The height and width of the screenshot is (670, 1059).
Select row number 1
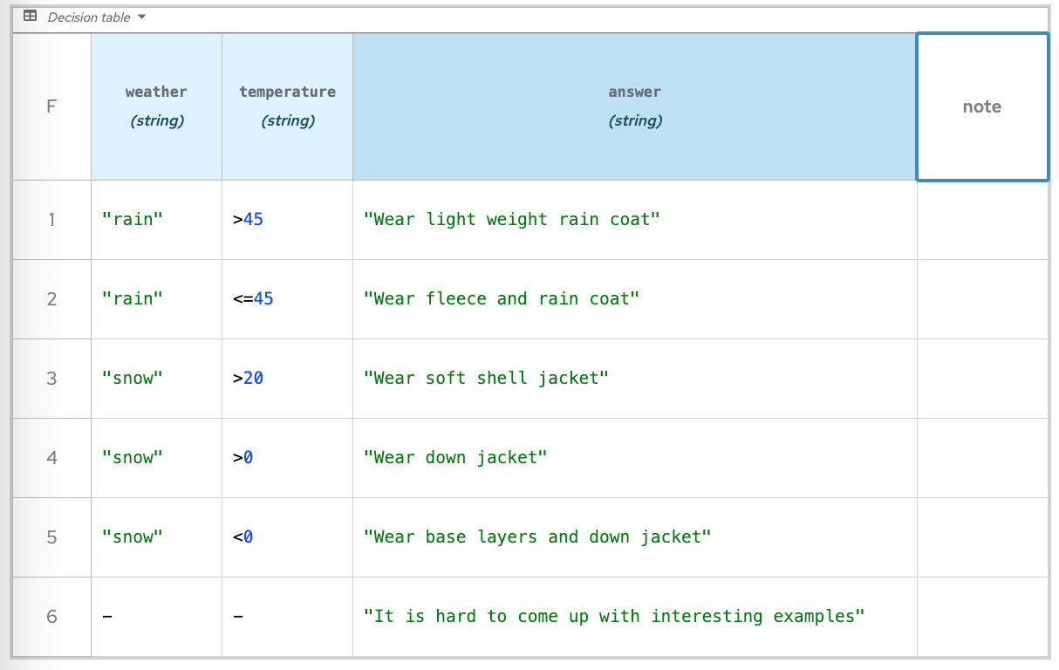tap(51, 220)
